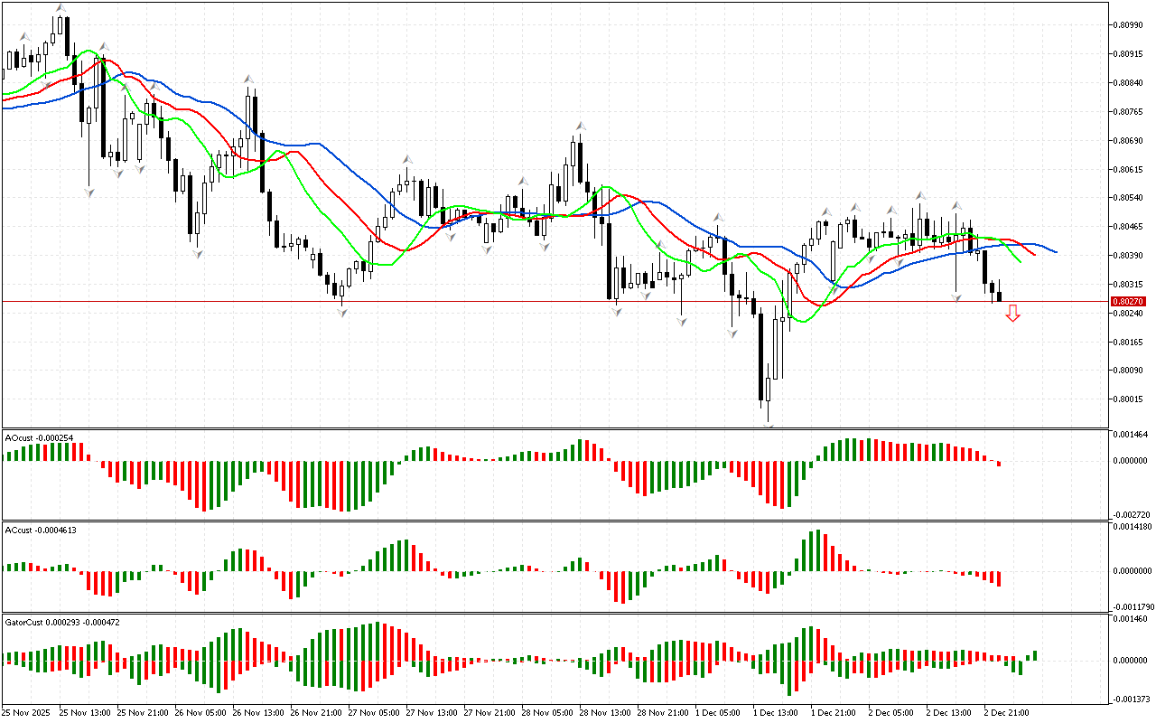Click the 1 Dec 13:00 time axis label
1156x723 pixels.
pyautogui.click(x=775, y=712)
